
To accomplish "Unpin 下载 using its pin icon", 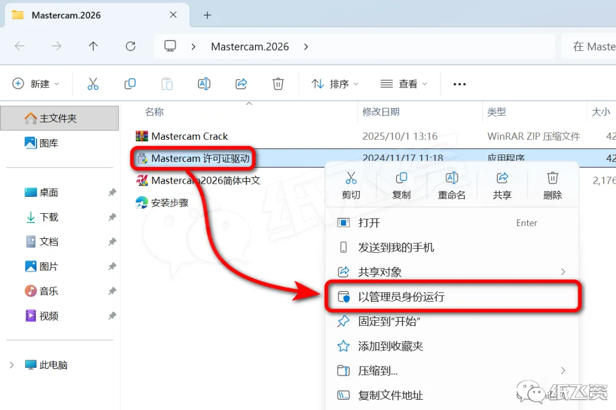I will click(x=112, y=217).
